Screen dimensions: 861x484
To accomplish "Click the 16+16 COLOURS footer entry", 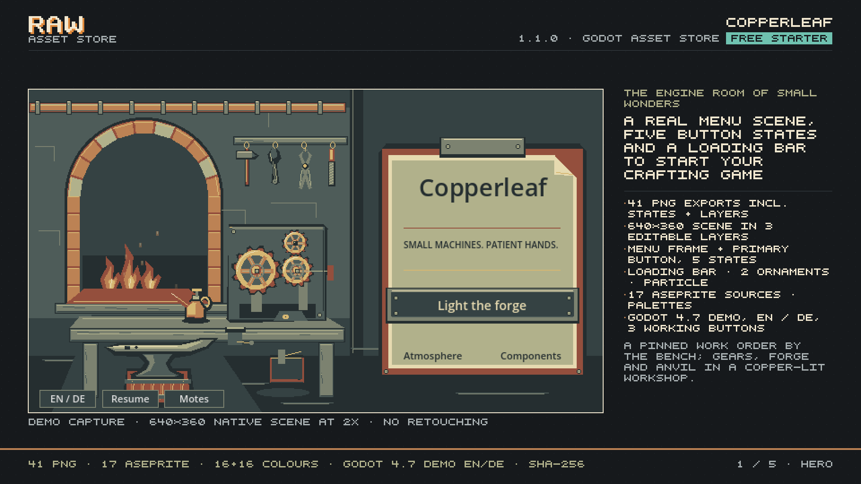I will tap(266, 464).
